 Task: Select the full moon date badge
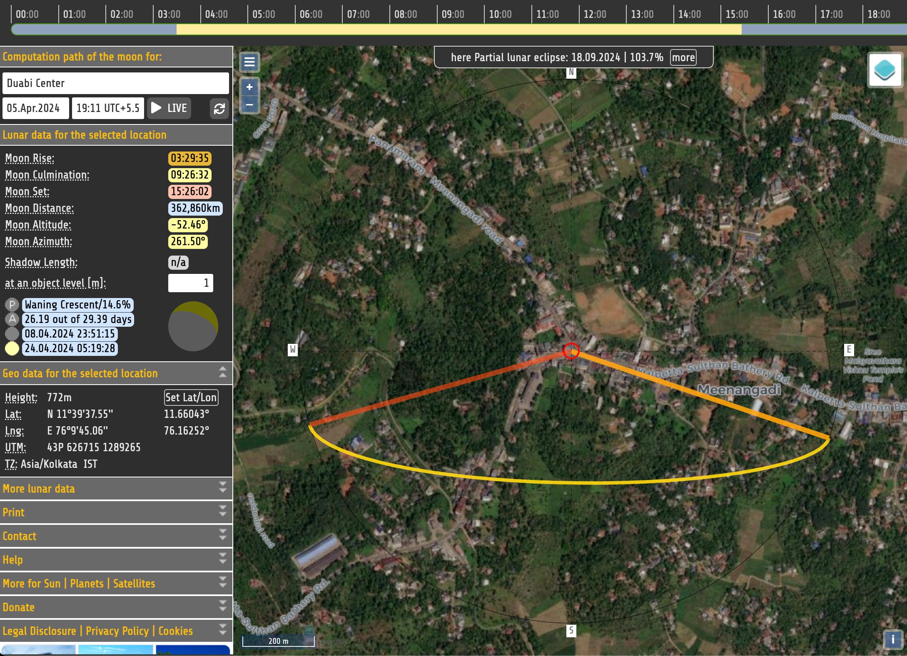(70, 348)
